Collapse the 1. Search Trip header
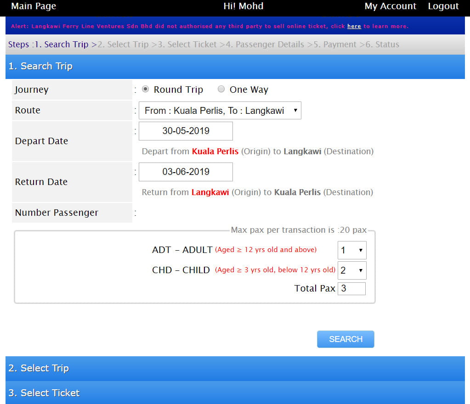This screenshot has height=404, width=470. tap(40, 66)
